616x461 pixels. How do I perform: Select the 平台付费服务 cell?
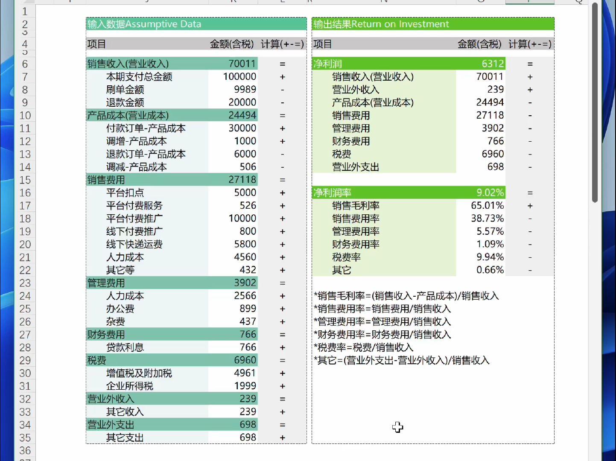[x=147, y=206]
